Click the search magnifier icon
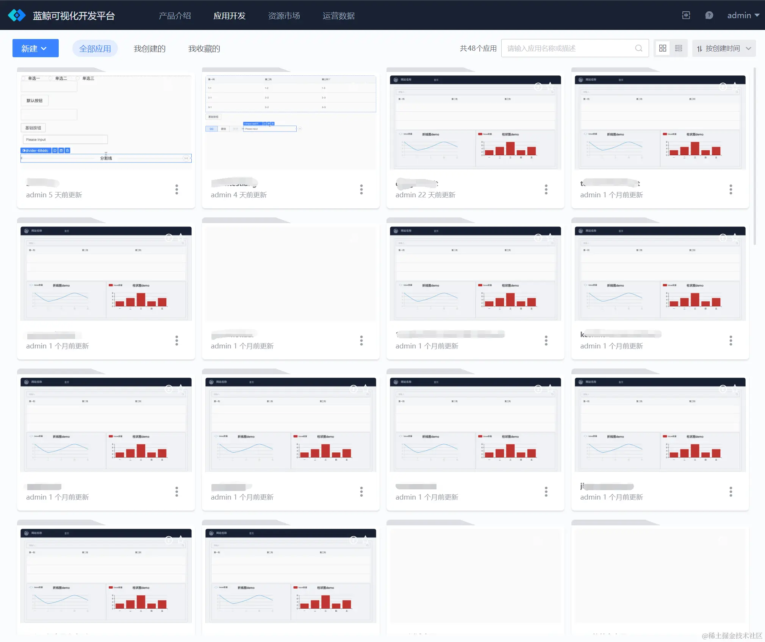 pos(638,48)
